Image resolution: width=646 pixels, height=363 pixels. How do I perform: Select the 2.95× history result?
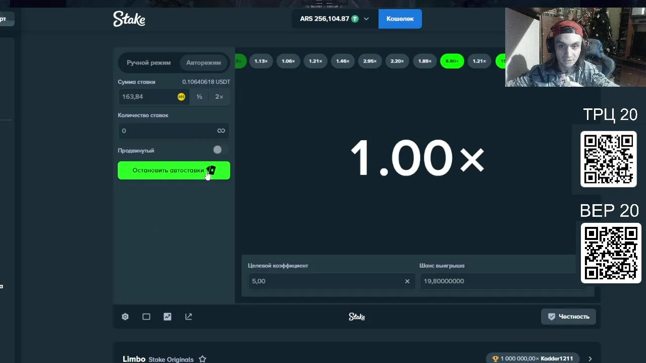370,61
